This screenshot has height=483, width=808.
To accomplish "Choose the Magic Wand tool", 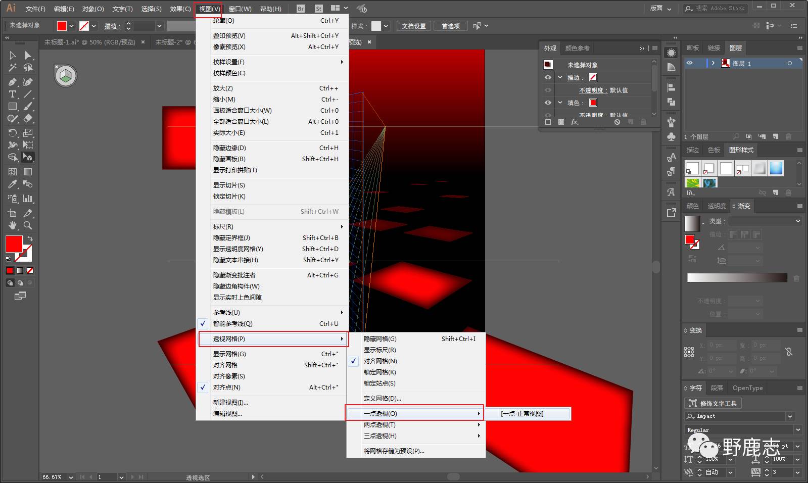I will click(13, 68).
